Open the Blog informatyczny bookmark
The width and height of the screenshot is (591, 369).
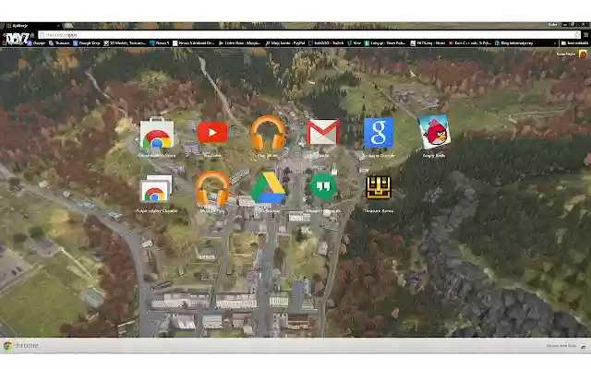(x=513, y=43)
